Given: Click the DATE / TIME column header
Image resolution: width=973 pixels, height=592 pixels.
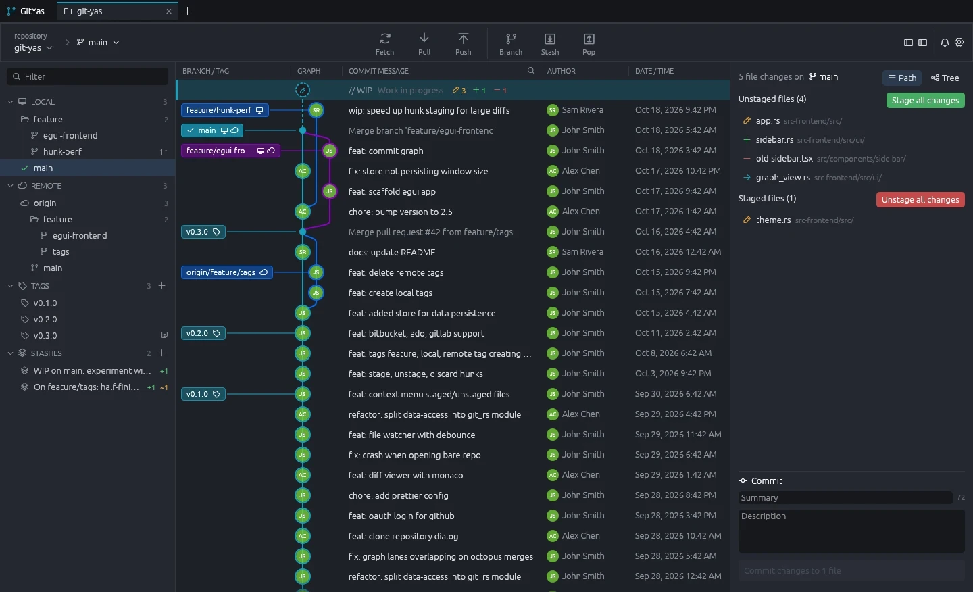Looking at the screenshot, I should (654, 71).
